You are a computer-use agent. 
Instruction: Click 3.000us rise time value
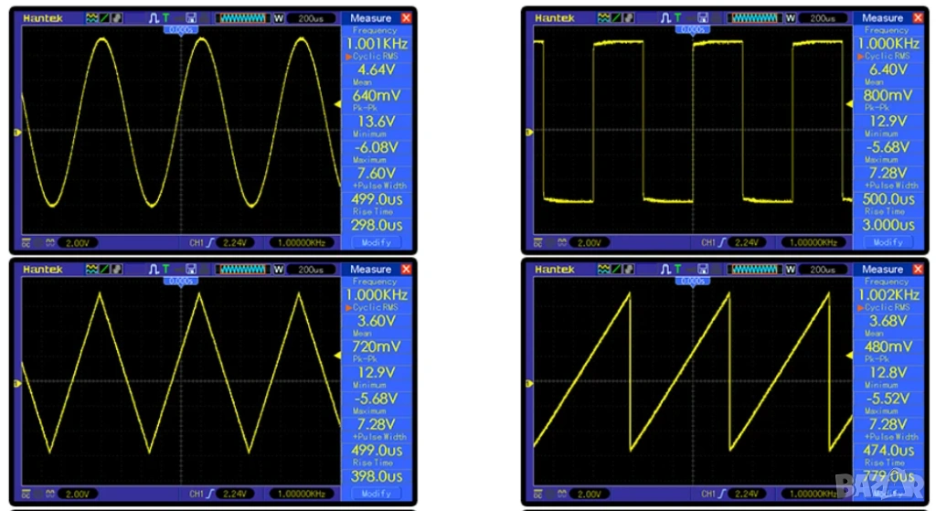[x=888, y=226]
